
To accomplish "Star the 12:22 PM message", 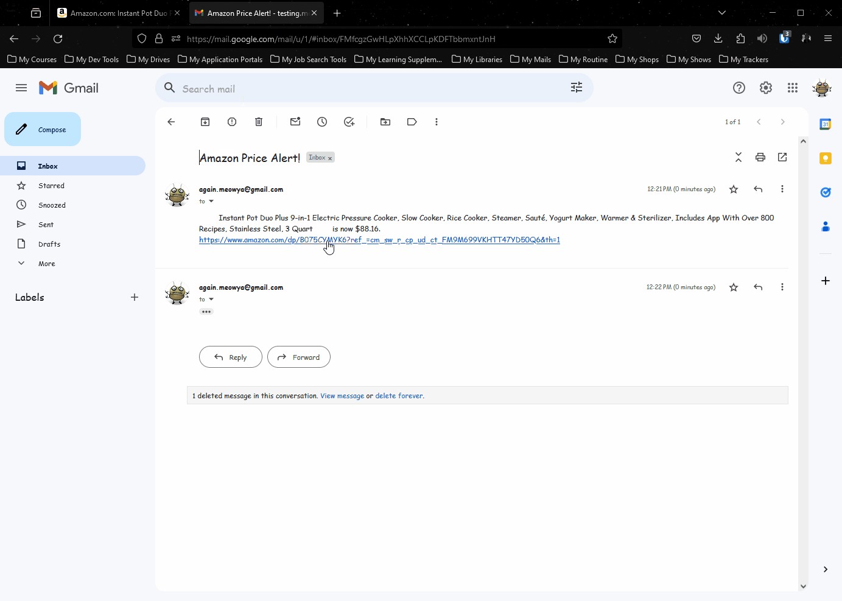I will (x=734, y=287).
